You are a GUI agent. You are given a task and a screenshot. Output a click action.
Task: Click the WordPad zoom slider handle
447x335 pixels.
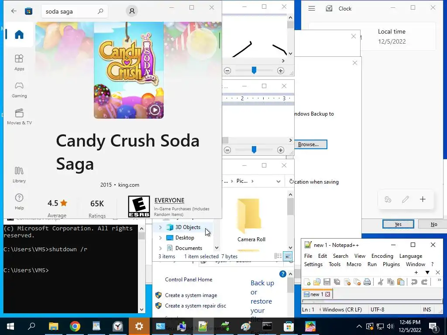(x=254, y=150)
